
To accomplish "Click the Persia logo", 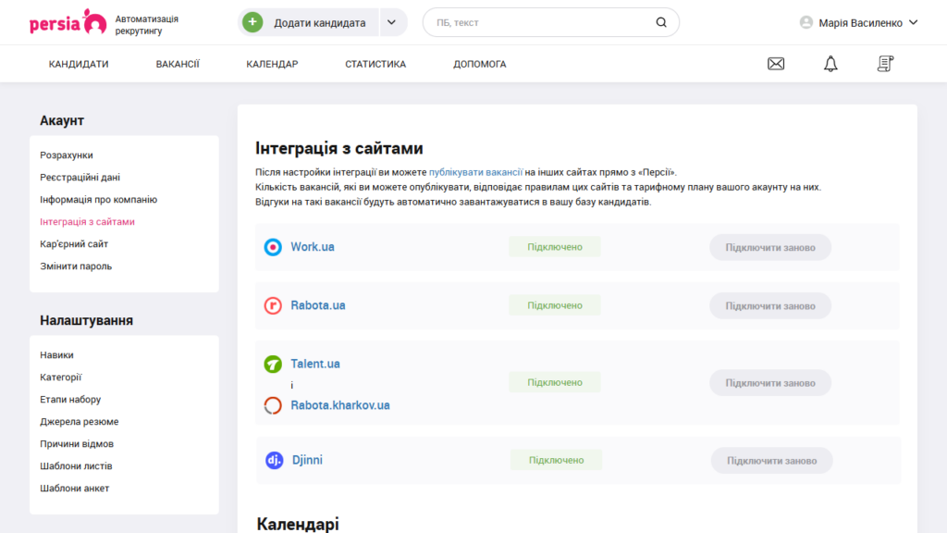I will click(x=68, y=22).
